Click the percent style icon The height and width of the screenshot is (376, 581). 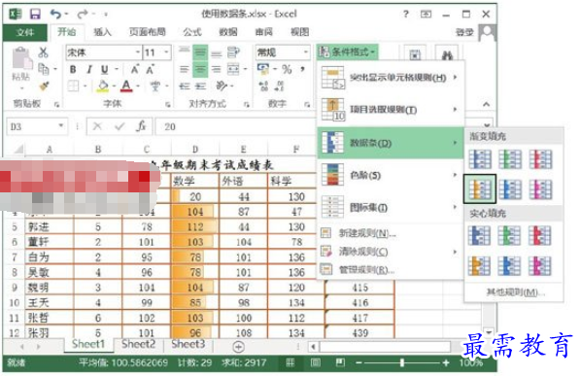(287, 69)
